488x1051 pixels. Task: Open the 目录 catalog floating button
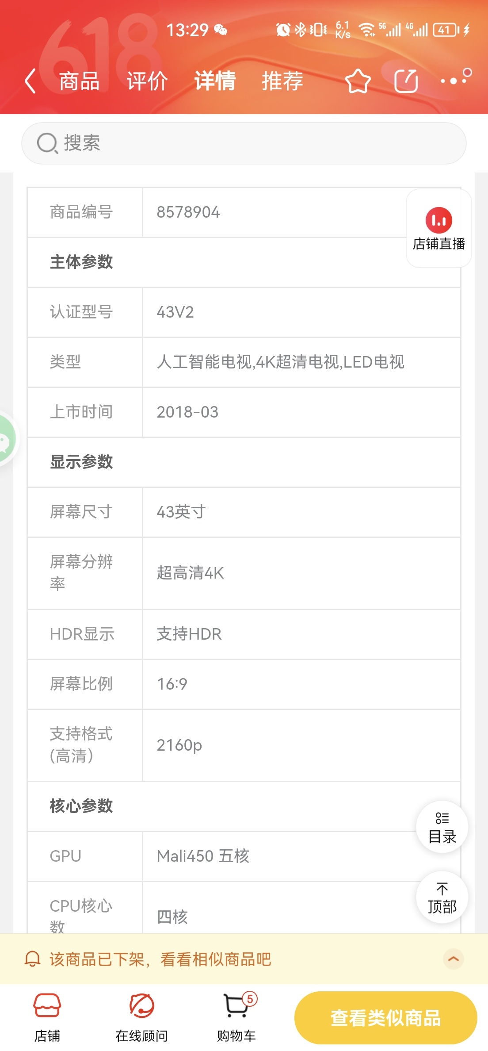click(x=442, y=827)
